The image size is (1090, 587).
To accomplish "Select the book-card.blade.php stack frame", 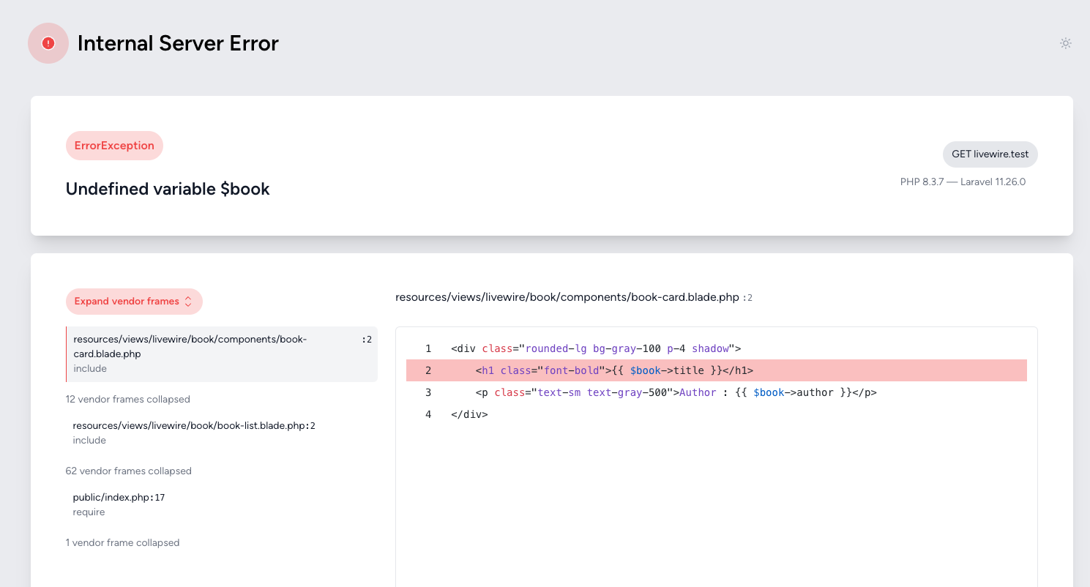I will [x=222, y=354].
